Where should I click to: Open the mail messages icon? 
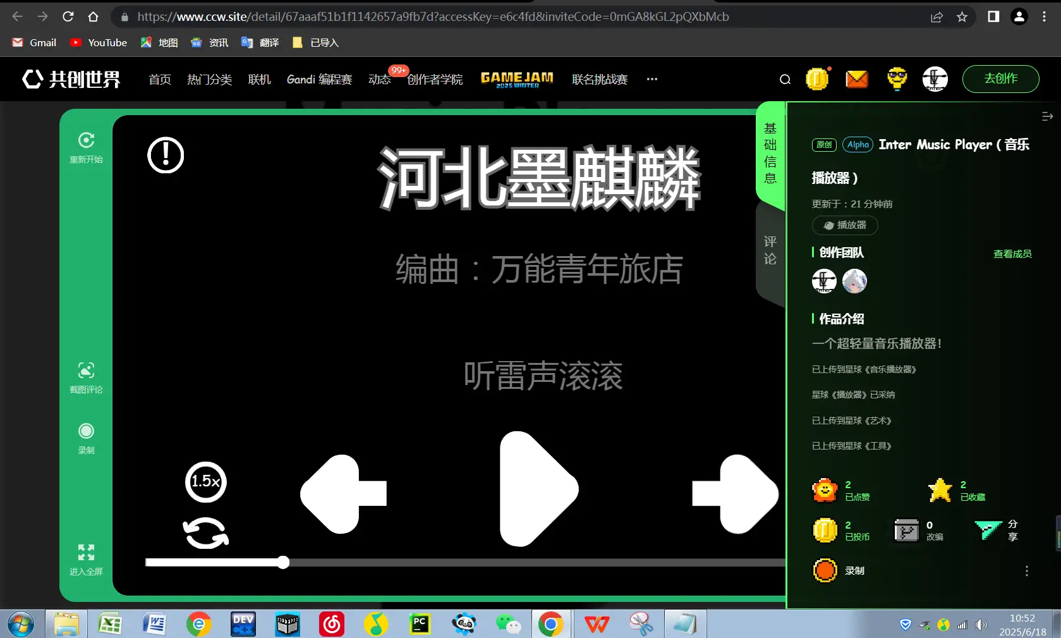(x=857, y=79)
